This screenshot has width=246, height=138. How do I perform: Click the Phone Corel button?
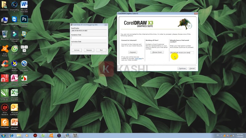(x=157, y=52)
